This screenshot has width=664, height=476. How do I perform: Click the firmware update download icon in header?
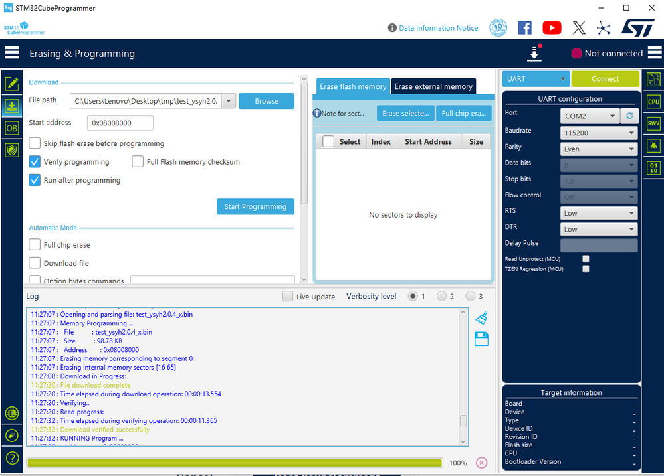534,53
